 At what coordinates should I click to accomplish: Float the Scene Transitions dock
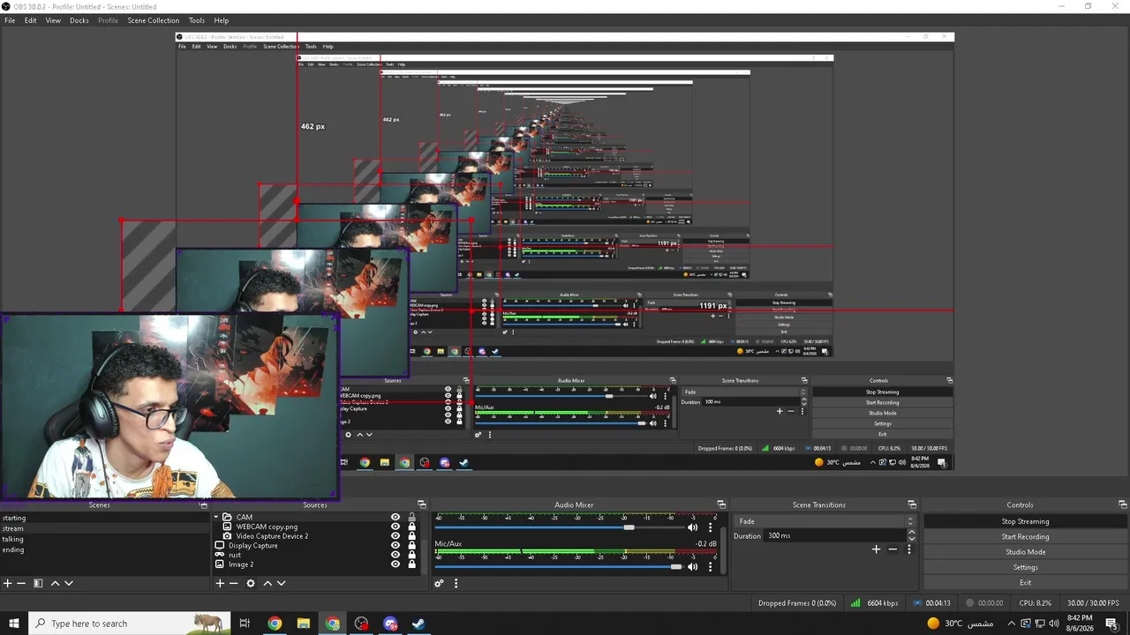912,505
